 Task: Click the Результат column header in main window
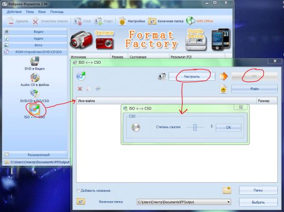point(197,57)
